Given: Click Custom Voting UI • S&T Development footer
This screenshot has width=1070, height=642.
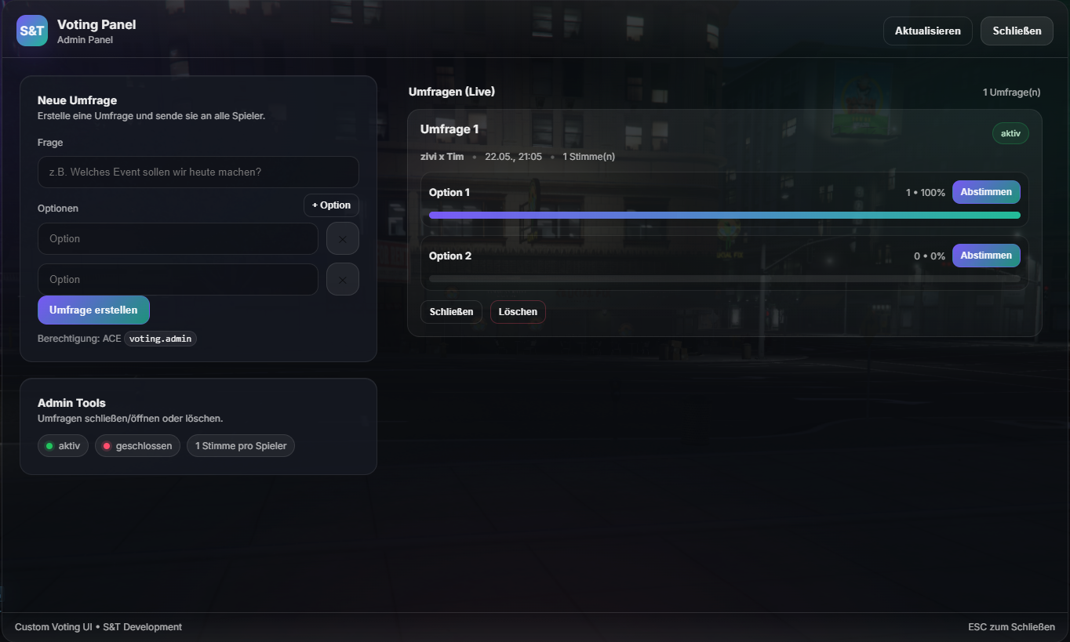Looking at the screenshot, I should (98, 627).
